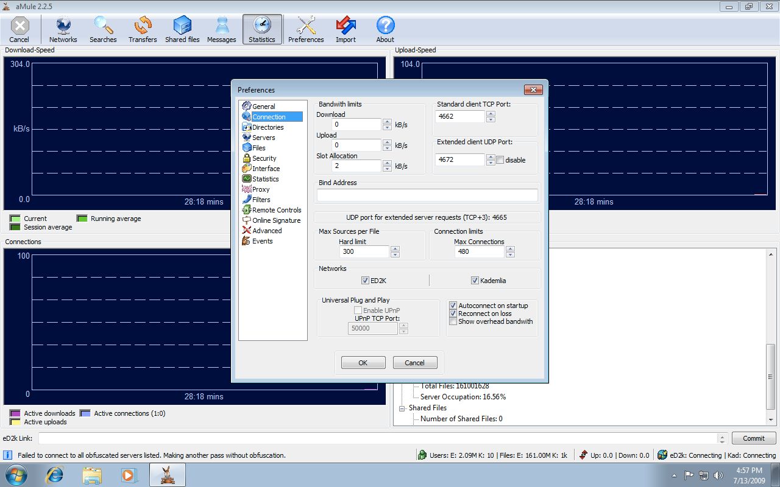
Task: Decrease Upload limit with down arrow
Action: pyautogui.click(x=387, y=148)
